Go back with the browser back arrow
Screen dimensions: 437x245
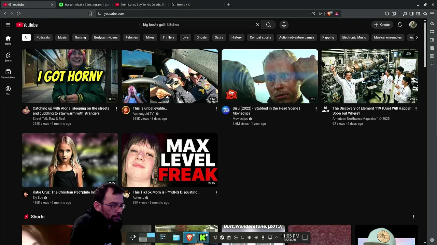pyautogui.click(x=5, y=14)
